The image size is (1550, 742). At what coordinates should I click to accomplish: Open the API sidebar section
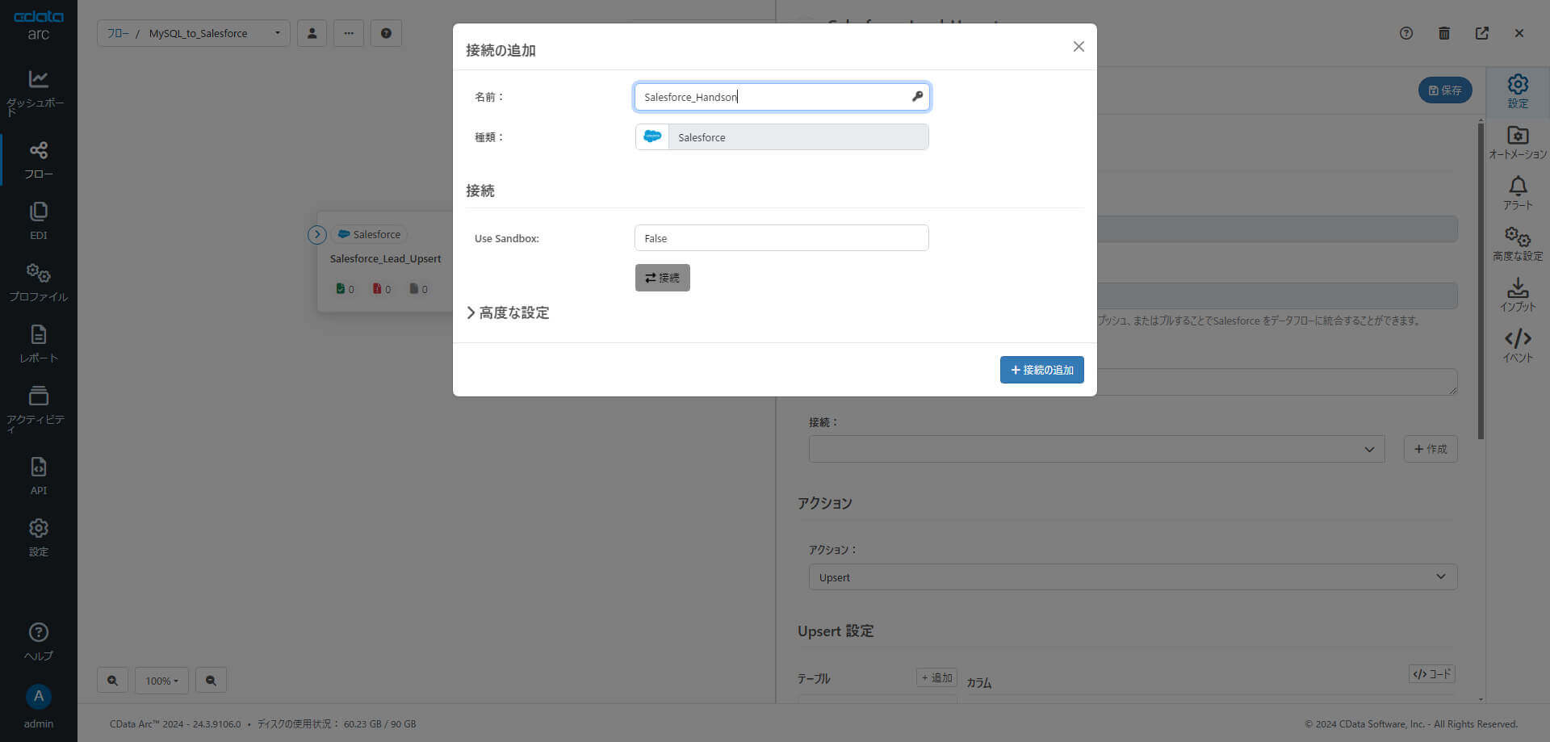click(38, 476)
